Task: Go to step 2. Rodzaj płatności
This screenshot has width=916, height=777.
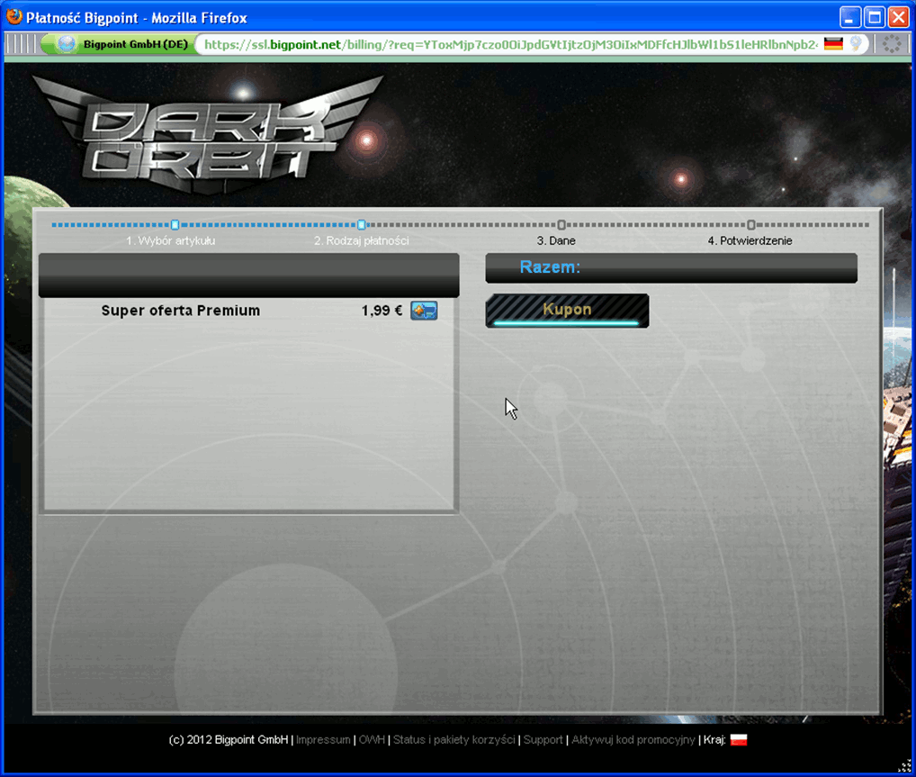Action: point(361,241)
